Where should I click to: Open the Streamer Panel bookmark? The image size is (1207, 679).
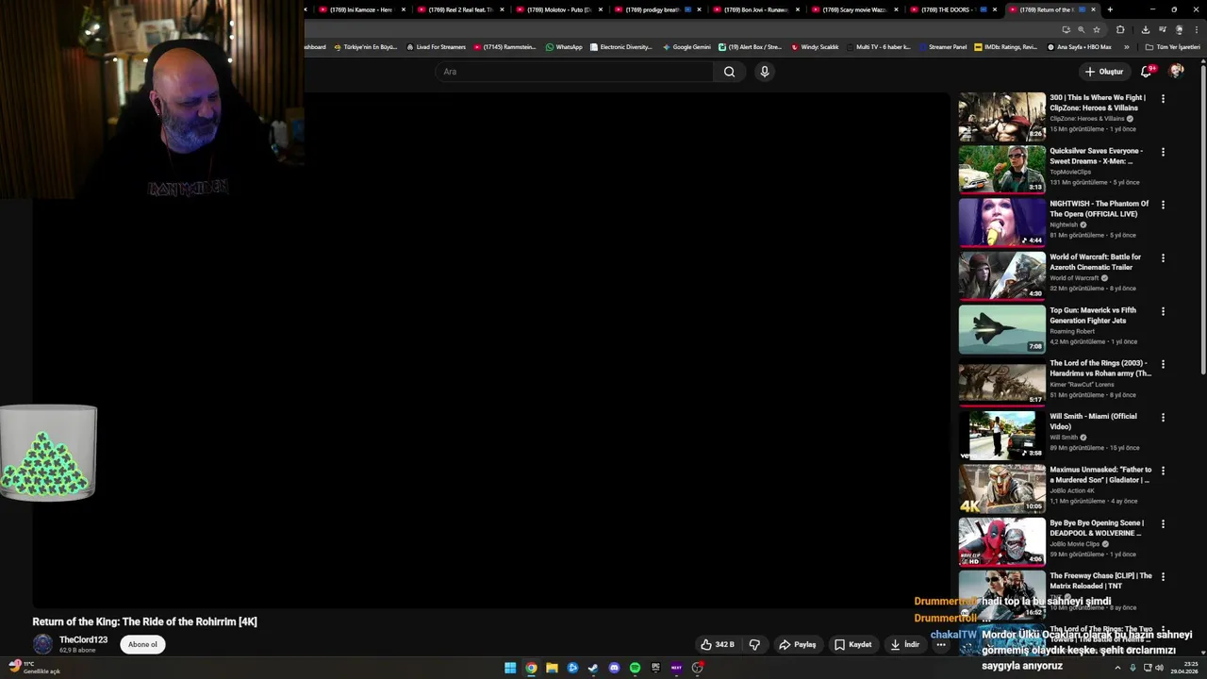[x=942, y=46]
